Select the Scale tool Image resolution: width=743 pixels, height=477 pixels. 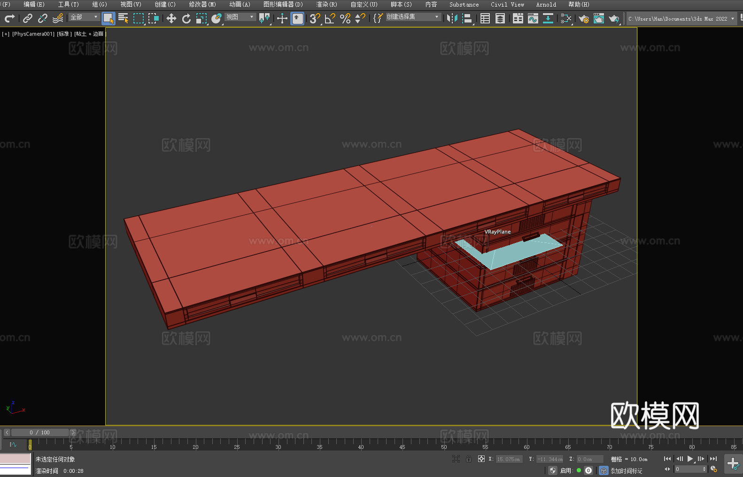point(201,18)
